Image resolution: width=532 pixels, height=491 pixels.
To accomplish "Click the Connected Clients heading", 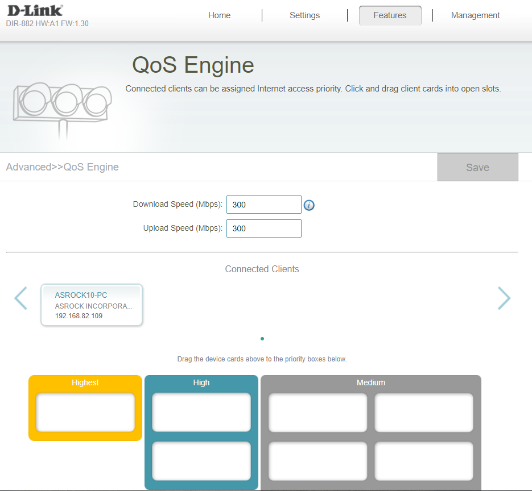I will [262, 269].
